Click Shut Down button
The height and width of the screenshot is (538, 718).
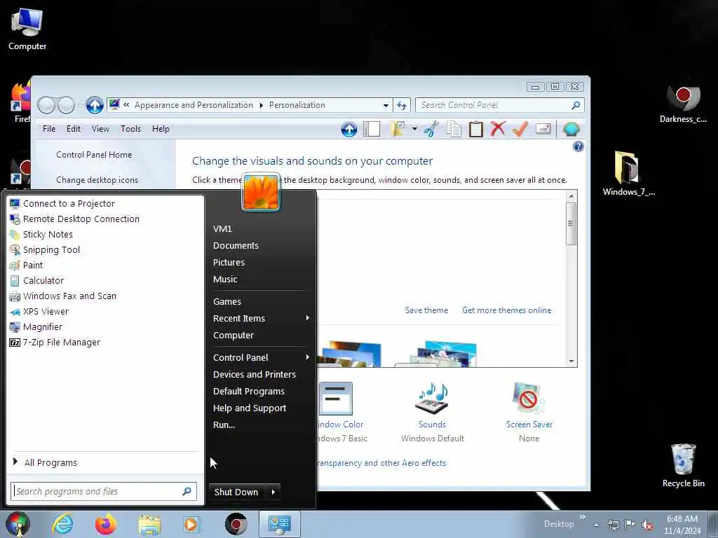coord(237,492)
